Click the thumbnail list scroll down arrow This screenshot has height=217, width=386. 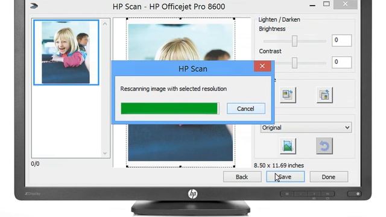click(105, 153)
